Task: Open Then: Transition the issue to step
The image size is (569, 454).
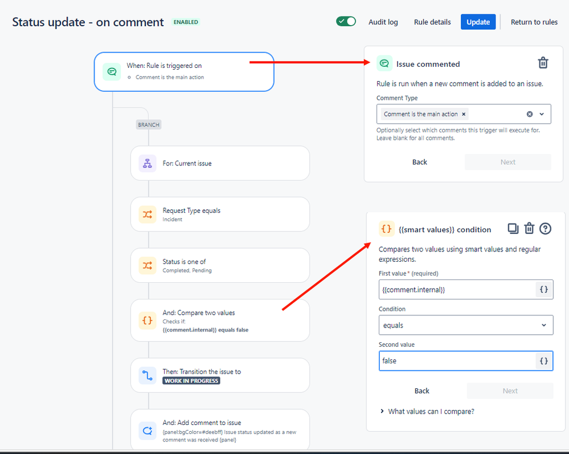Action: coord(220,375)
